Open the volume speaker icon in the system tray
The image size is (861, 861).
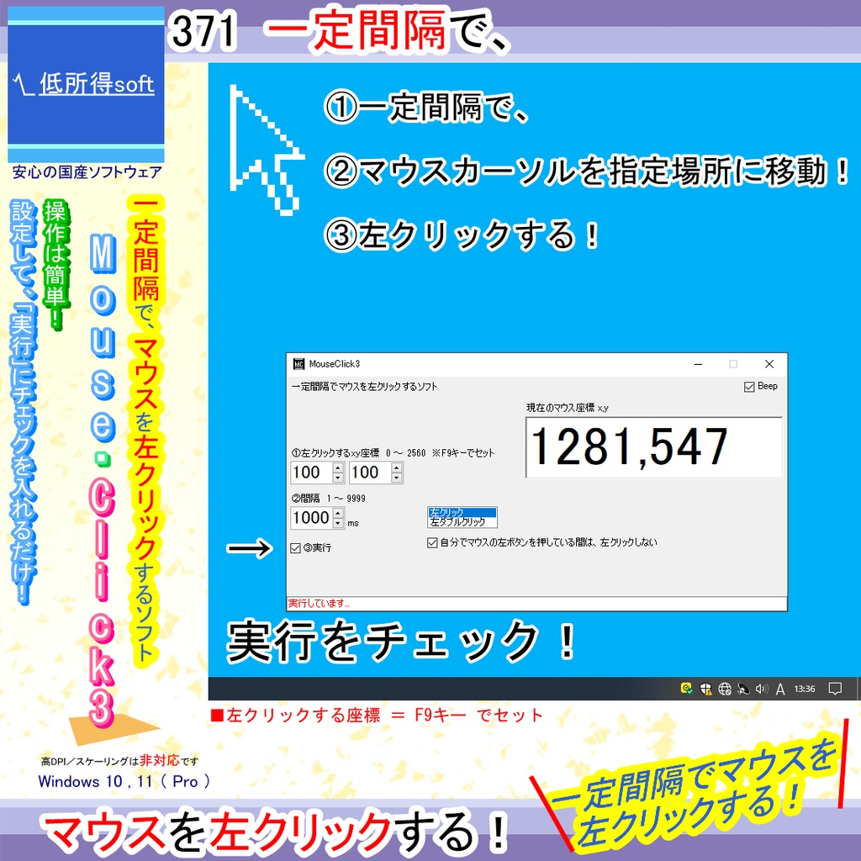(762, 689)
